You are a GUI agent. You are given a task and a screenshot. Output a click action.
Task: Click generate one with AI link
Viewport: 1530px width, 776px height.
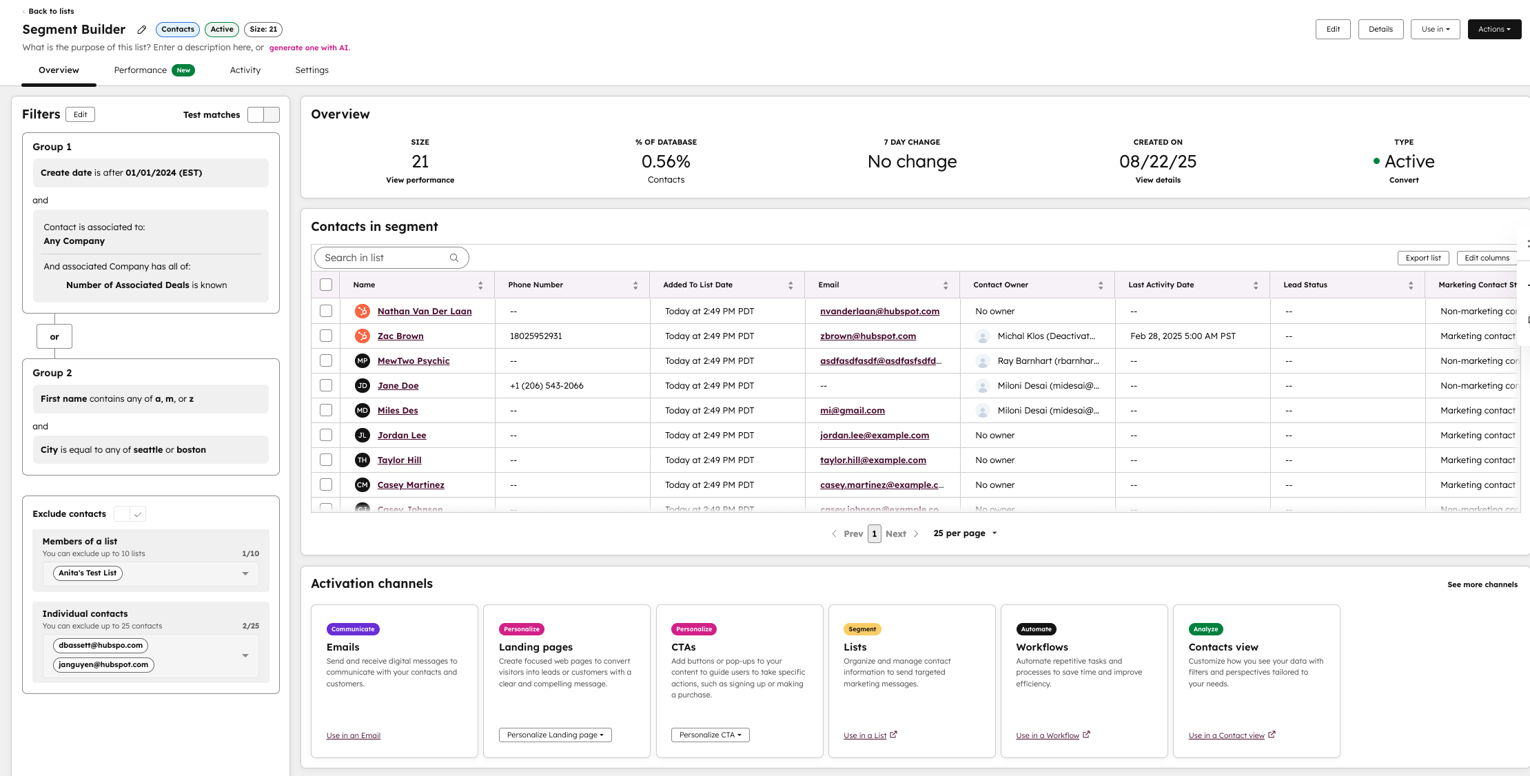pos(309,48)
